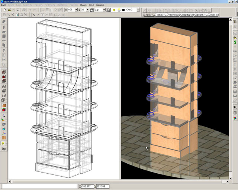Click the grid display icon
Image resolution: width=238 pixels, height=190 pixels.
(x=47, y=10)
